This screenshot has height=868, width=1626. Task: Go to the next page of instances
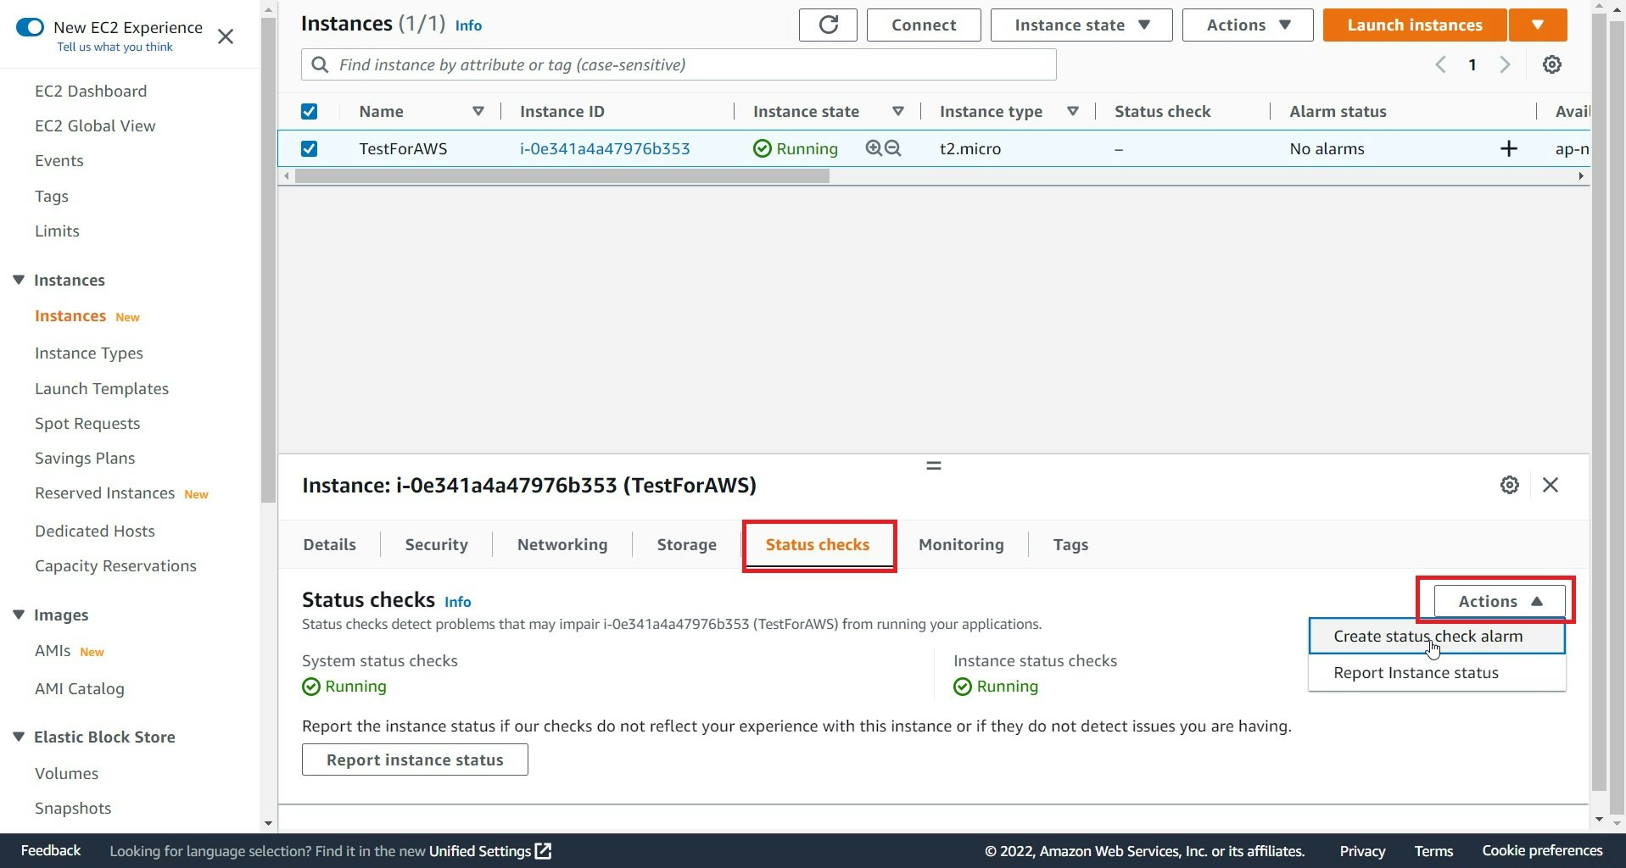coord(1505,64)
